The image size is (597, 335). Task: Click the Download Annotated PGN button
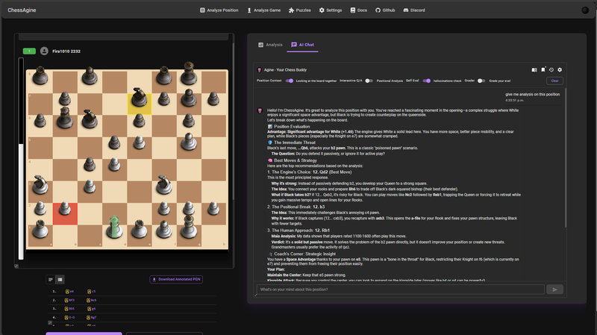pos(175,280)
